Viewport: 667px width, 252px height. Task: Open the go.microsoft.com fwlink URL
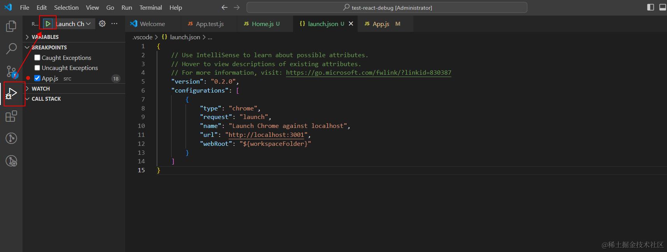click(368, 72)
